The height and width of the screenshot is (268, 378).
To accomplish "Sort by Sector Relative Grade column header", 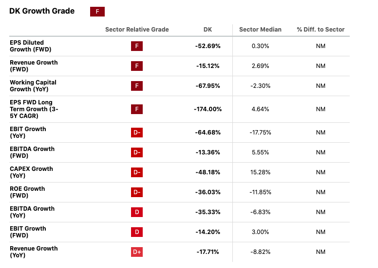I will click(137, 30).
